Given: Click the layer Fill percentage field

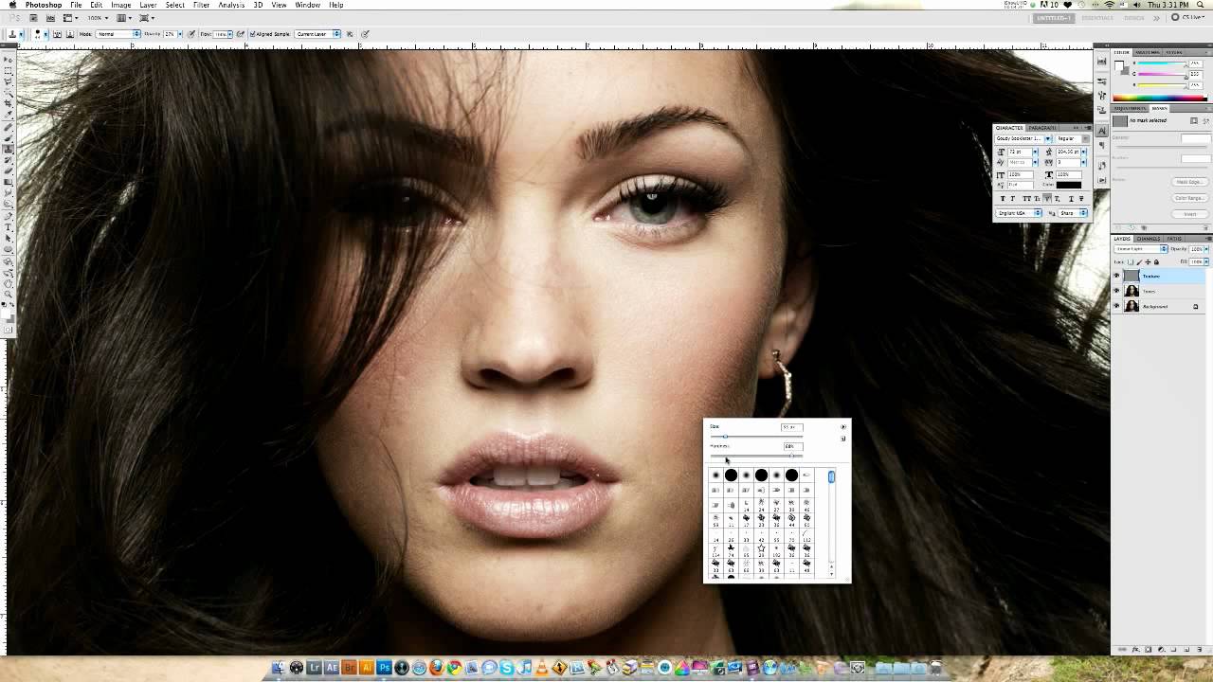Looking at the screenshot, I should pyautogui.click(x=1196, y=261).
